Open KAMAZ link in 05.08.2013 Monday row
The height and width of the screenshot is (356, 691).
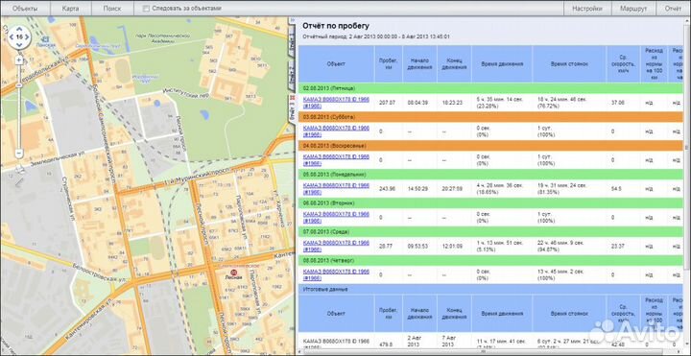pyautogui.click(x=336, y=189)
